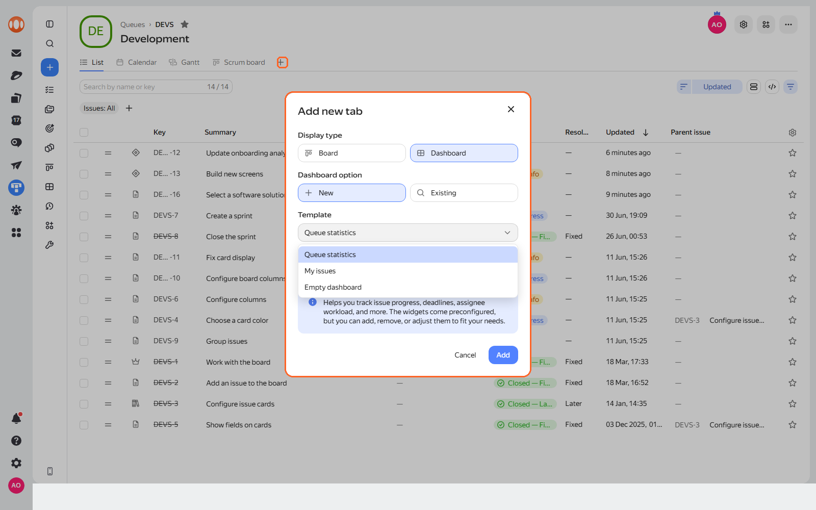Click the DE queue avatar
Viewport: 816px width, 510px height.
tap(96, 31)
